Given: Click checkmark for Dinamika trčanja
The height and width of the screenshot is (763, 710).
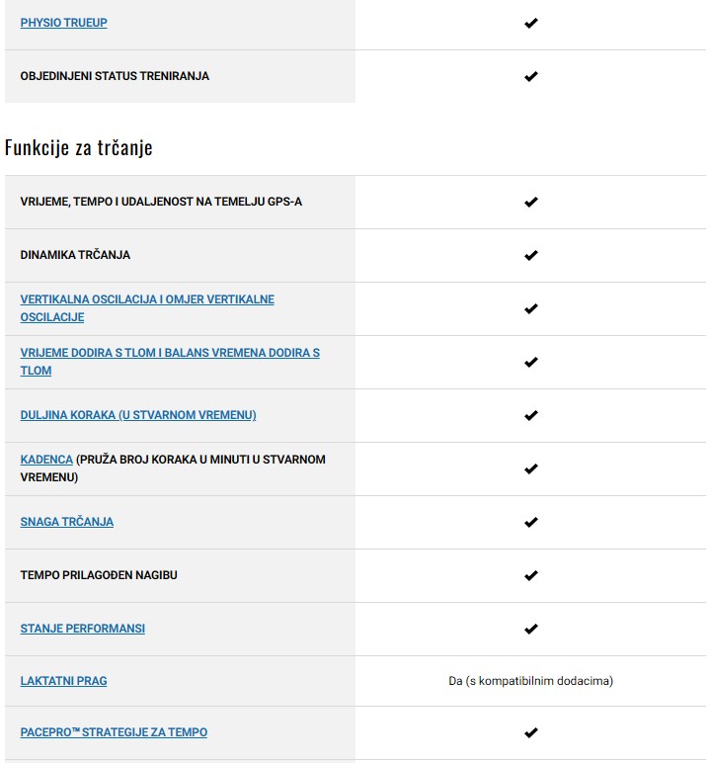Looking at the screenshot, I should pos(530,255).
